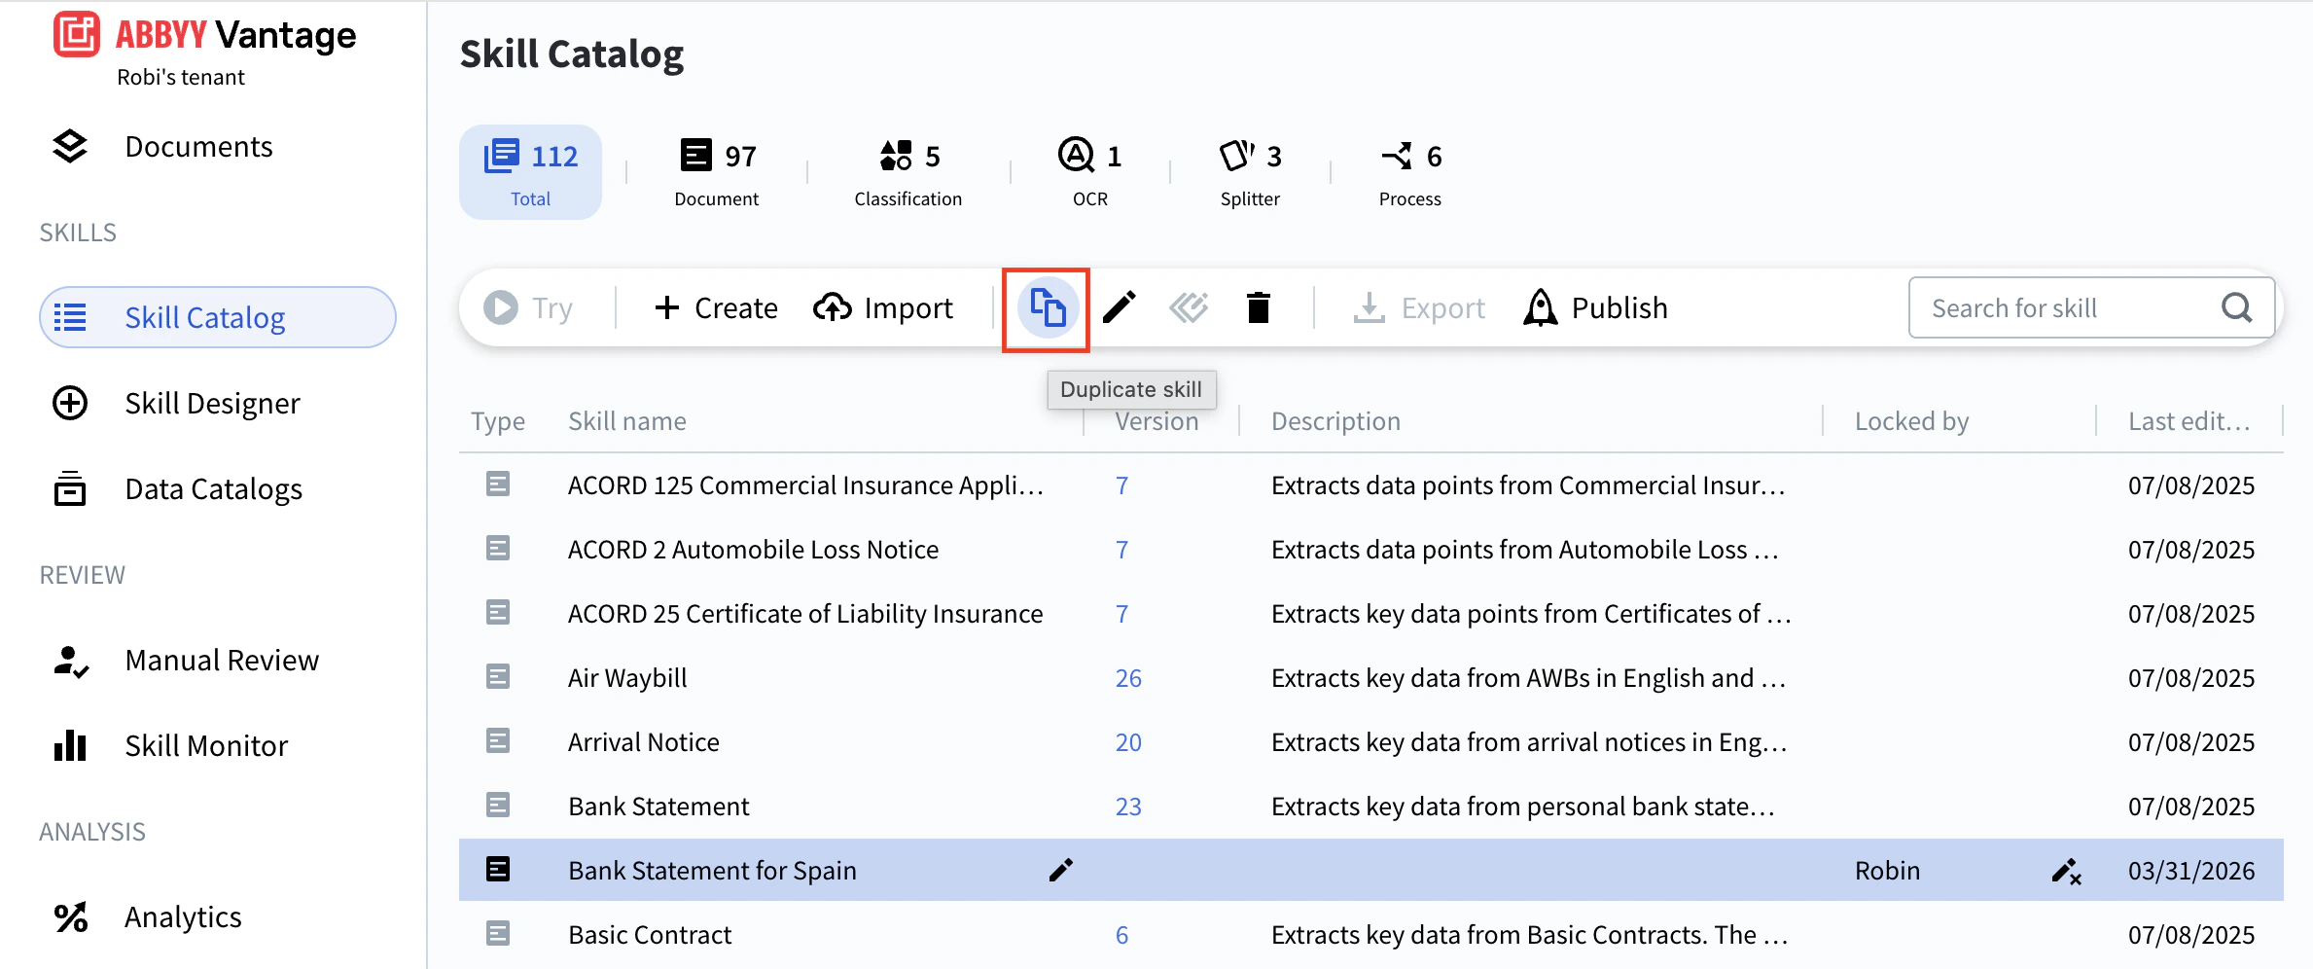The height and width of the screenshot is (969, 2313).
Task: Click document type icon of Arrival Notice
Action: (498, 740)
